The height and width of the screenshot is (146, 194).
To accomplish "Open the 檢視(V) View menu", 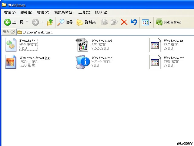I will click(43, 12).
